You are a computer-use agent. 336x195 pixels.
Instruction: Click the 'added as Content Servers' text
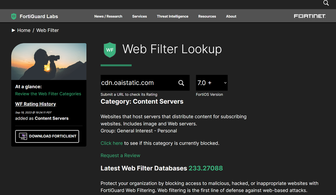pos(42,118)
